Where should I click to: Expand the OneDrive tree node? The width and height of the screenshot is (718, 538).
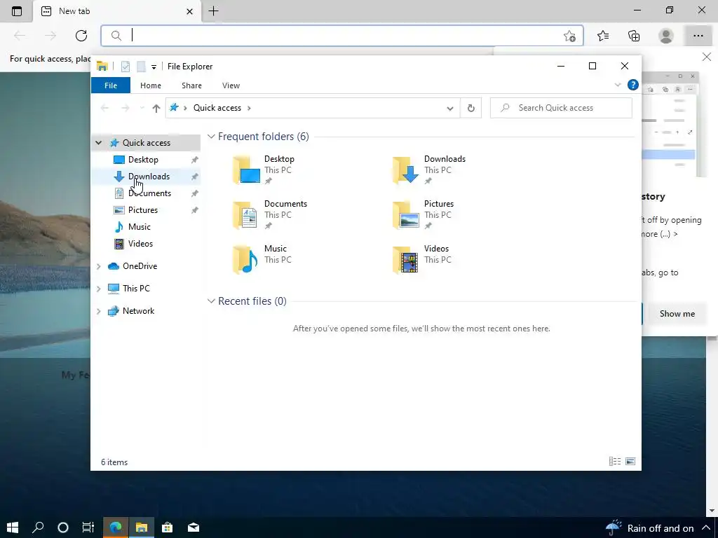tap(98, 266)
